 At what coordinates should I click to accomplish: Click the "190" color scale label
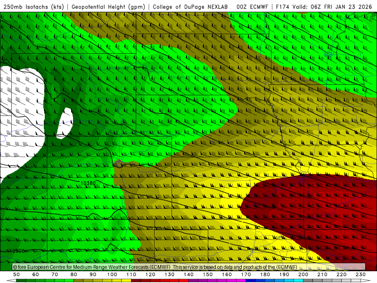[284, 275]
